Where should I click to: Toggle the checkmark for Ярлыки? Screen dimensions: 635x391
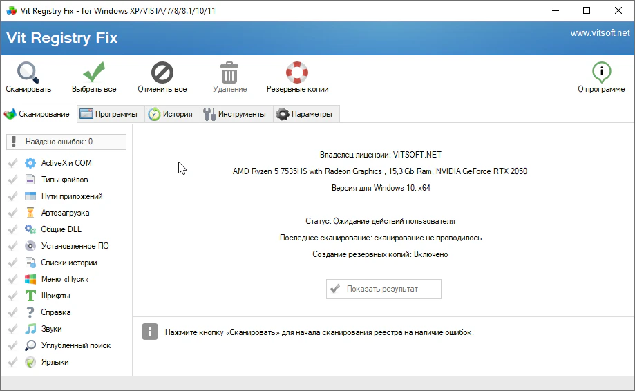[12, 362]
